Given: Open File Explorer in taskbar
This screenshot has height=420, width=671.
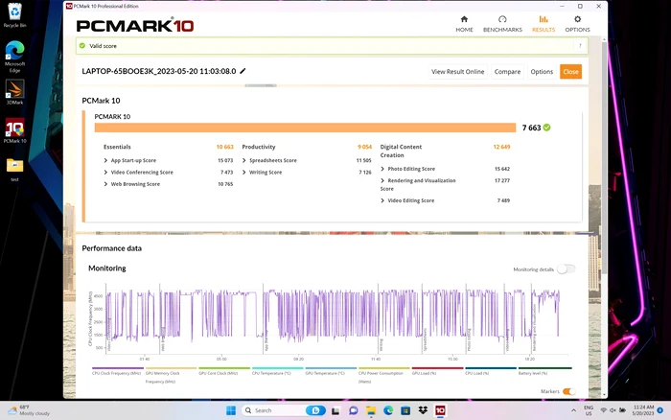Looking at the screenshot, I should coord(371,410).
